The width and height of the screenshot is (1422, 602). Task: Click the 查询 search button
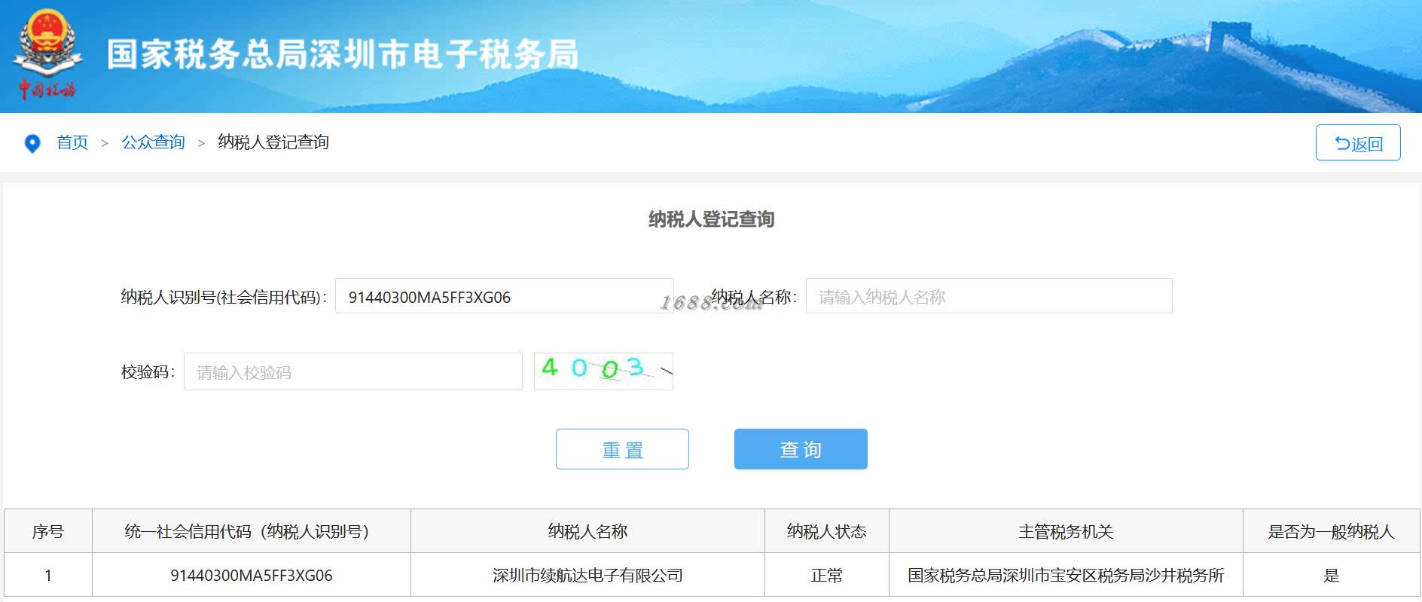(801, 449)
